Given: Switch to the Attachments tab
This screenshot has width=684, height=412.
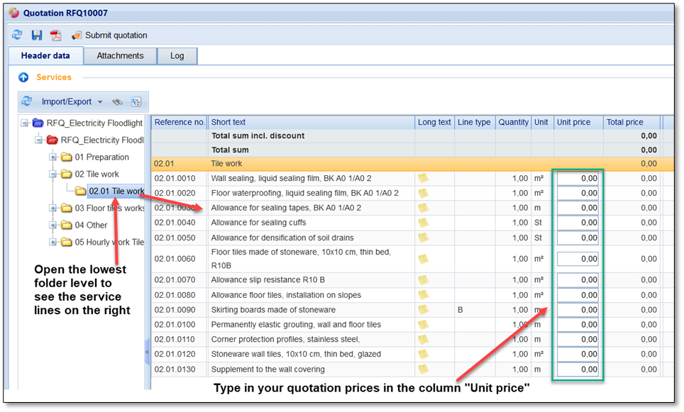Looking at the screenshot, I should tap(120, 56).
